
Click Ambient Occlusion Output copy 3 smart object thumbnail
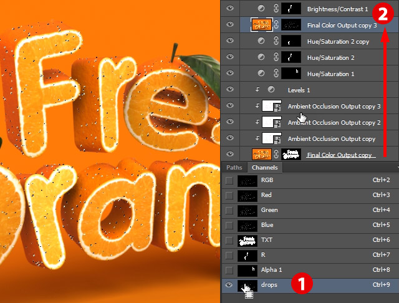272,105
